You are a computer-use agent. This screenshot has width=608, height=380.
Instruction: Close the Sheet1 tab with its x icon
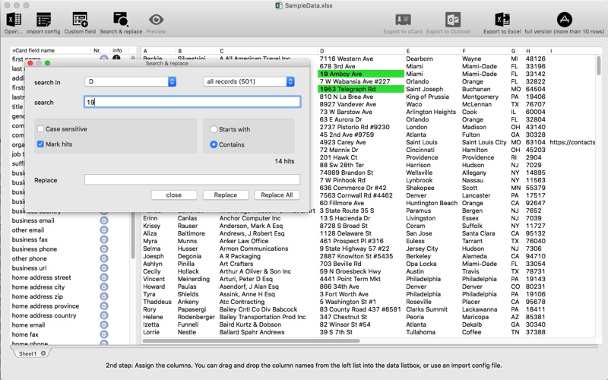(43, 353)
